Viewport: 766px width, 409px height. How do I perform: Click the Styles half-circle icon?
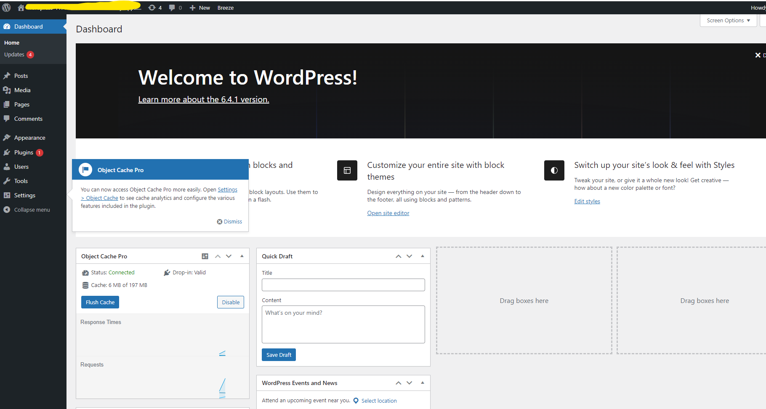pyautogui.click(x=554, y=170)
